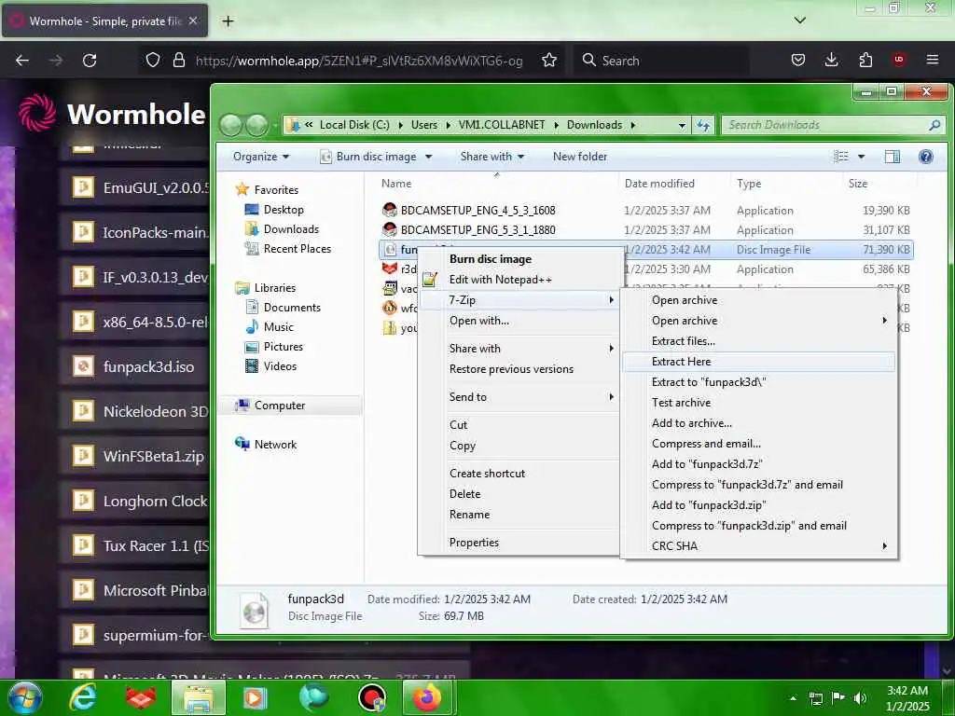Toggle the preview pane icon
The height and width of the screenshot is (716, 955).
point(893,157)
